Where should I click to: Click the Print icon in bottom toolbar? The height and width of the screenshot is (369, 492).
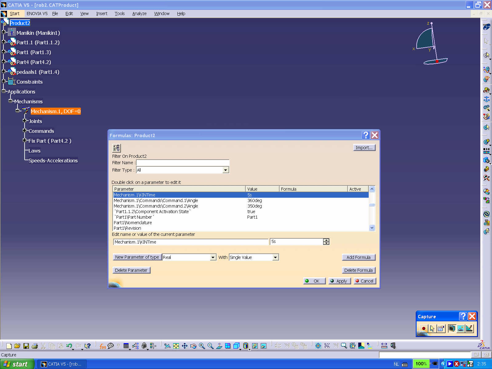(x=35, y=346)
